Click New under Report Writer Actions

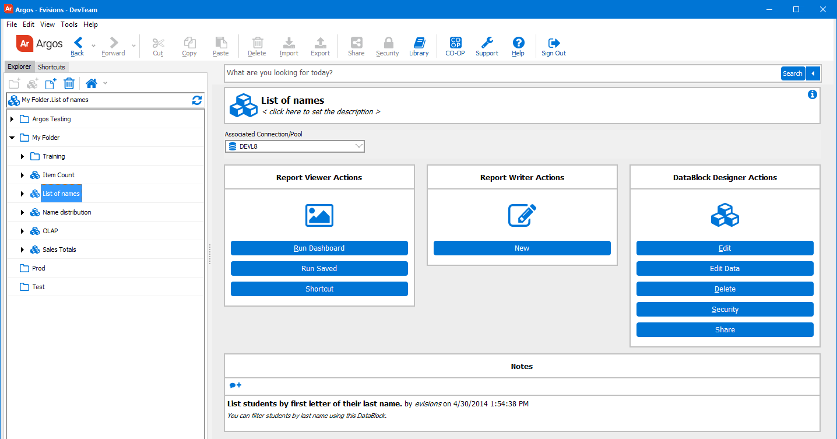click(522, 248)
